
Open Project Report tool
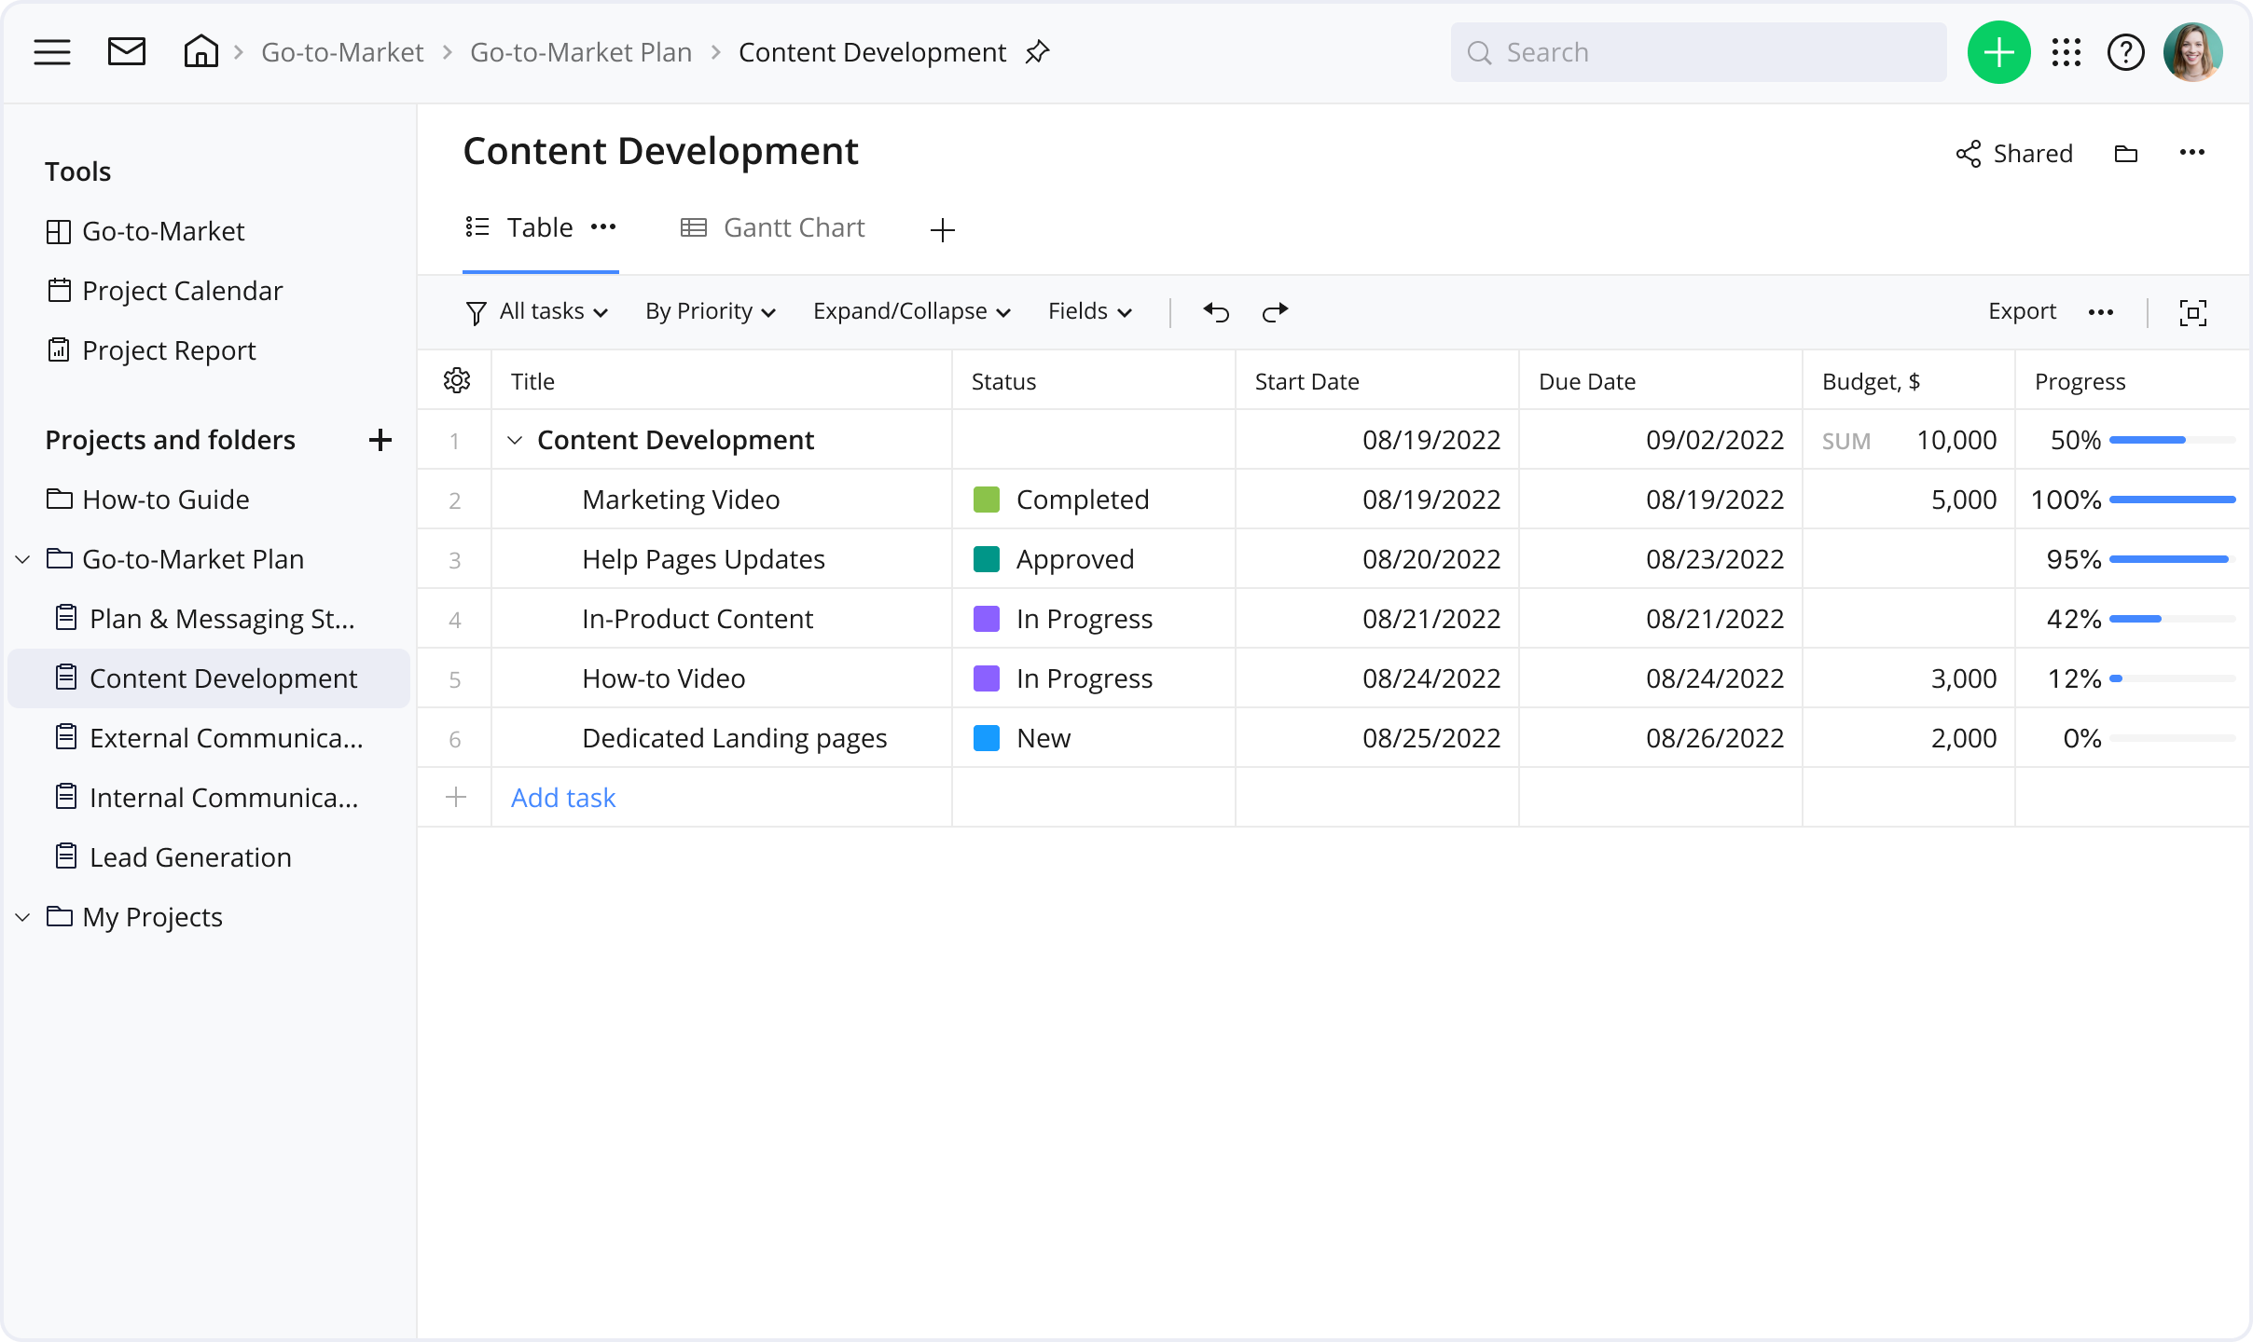150,350
